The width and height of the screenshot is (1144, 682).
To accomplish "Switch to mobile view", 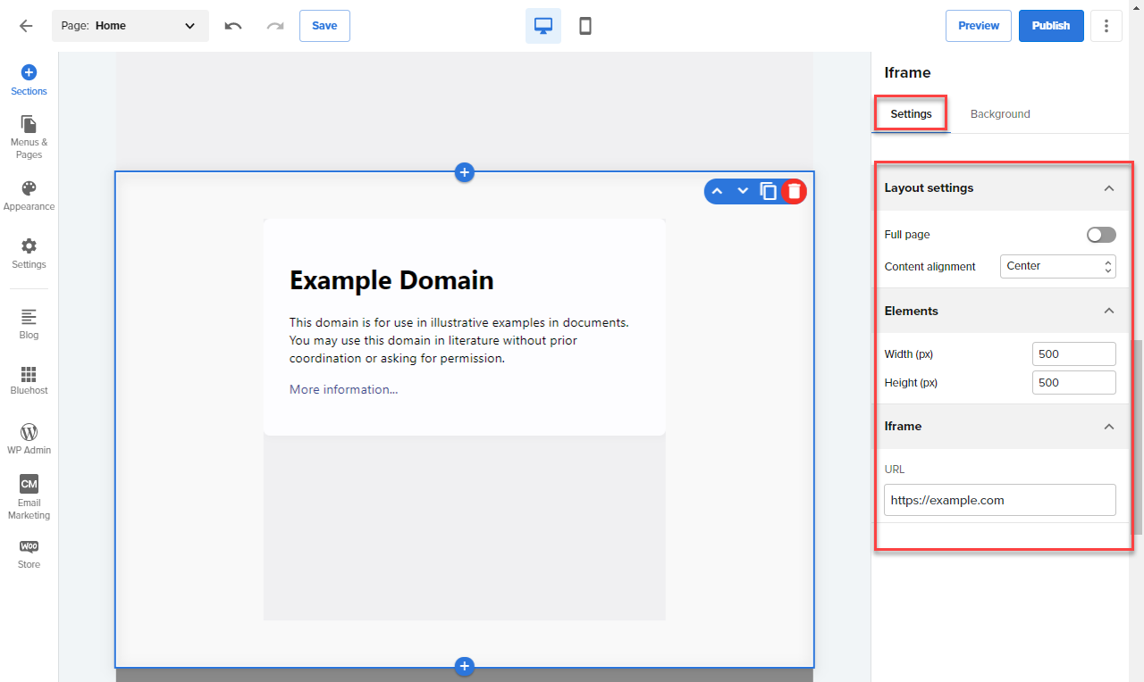I will 585,26.
